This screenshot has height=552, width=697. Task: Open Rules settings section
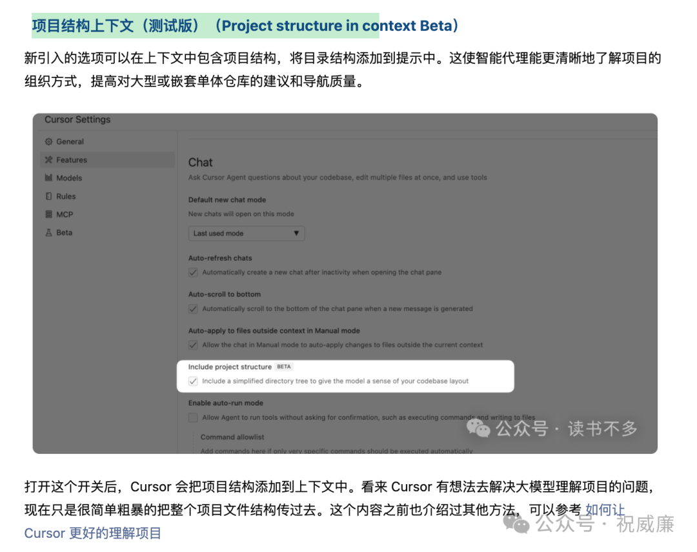coord(66,196)
